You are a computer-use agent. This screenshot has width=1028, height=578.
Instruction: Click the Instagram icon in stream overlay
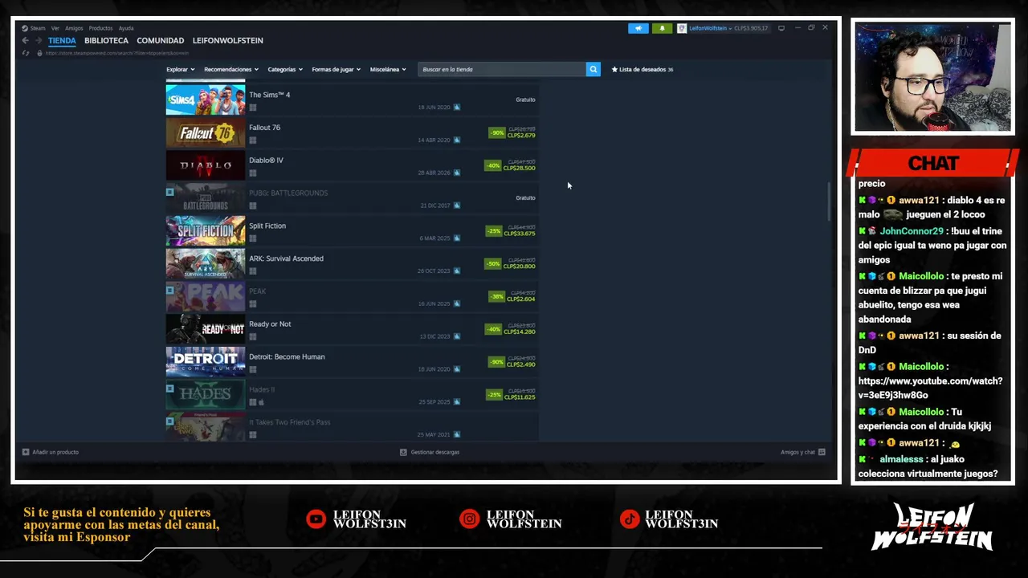point(469,519)
